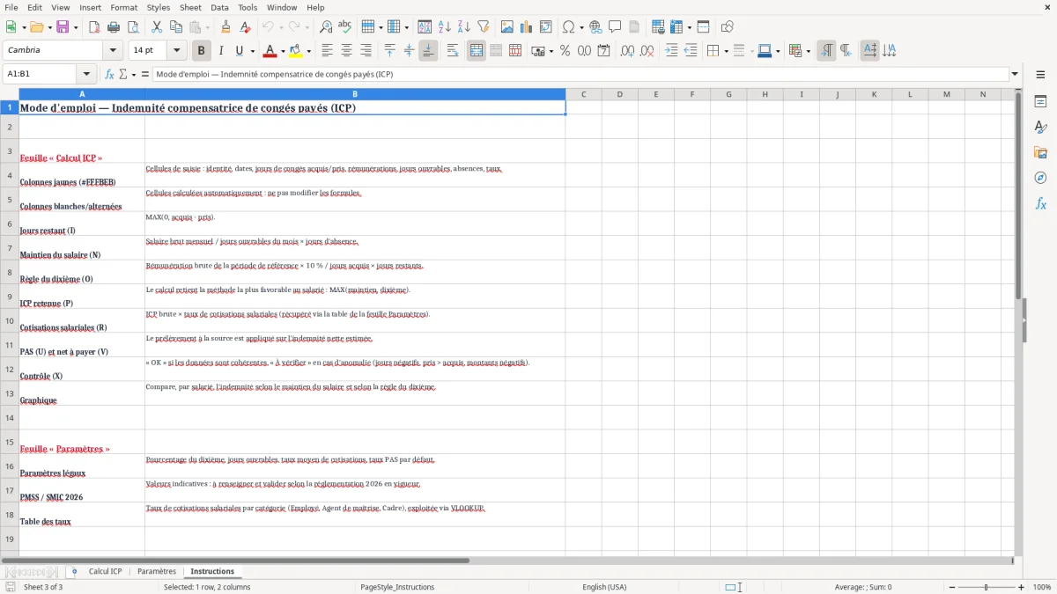
Task: Toggle Wrap Text
Action: click(x=453, y=51)
